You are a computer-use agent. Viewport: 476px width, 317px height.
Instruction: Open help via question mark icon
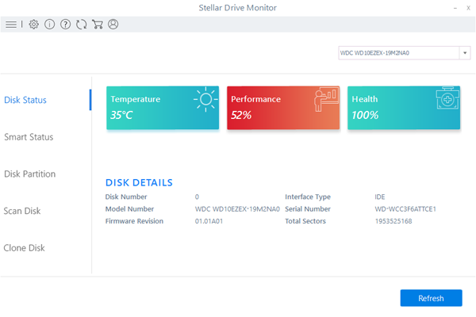65,25
